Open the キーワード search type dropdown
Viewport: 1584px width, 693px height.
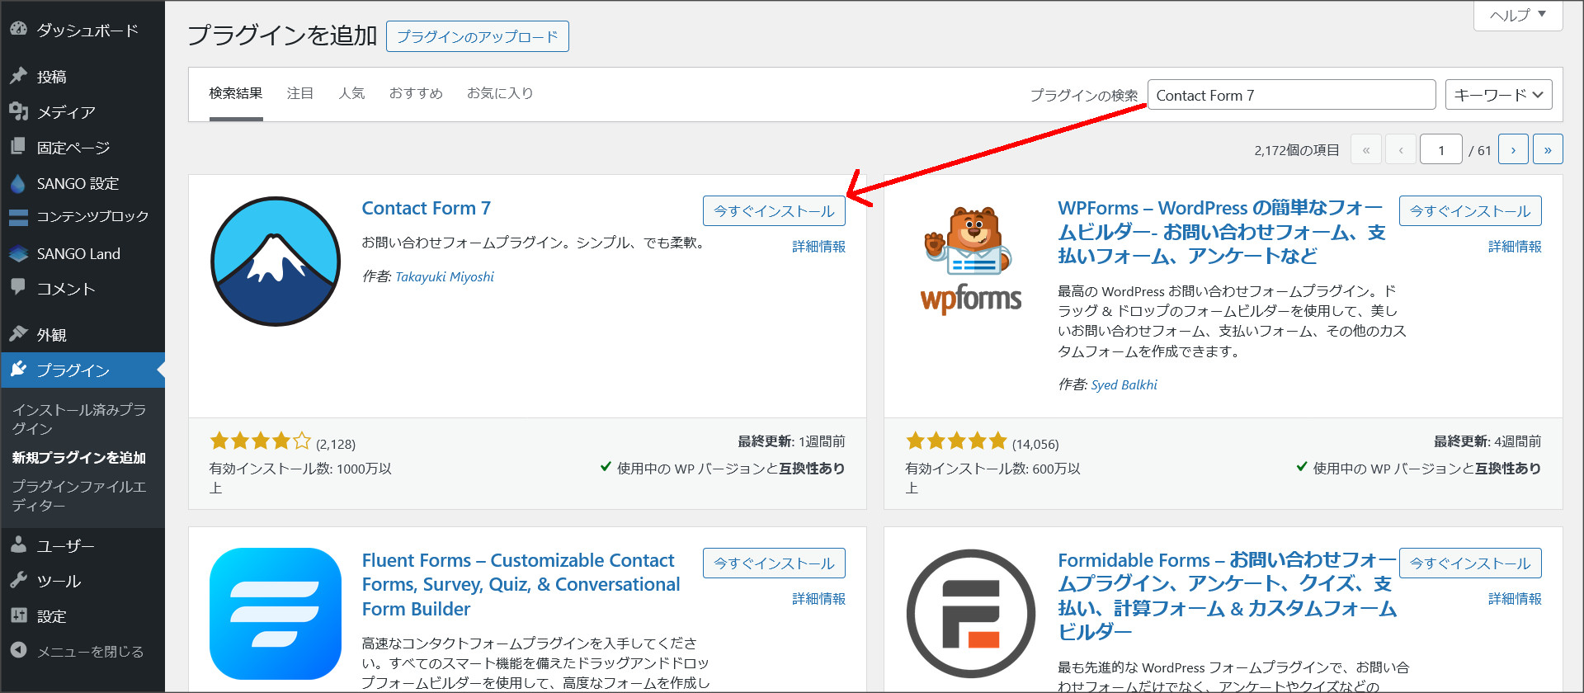(1498, 95)
